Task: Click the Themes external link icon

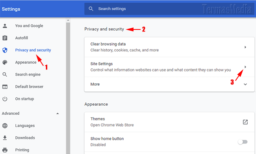Action: [245, 122]
